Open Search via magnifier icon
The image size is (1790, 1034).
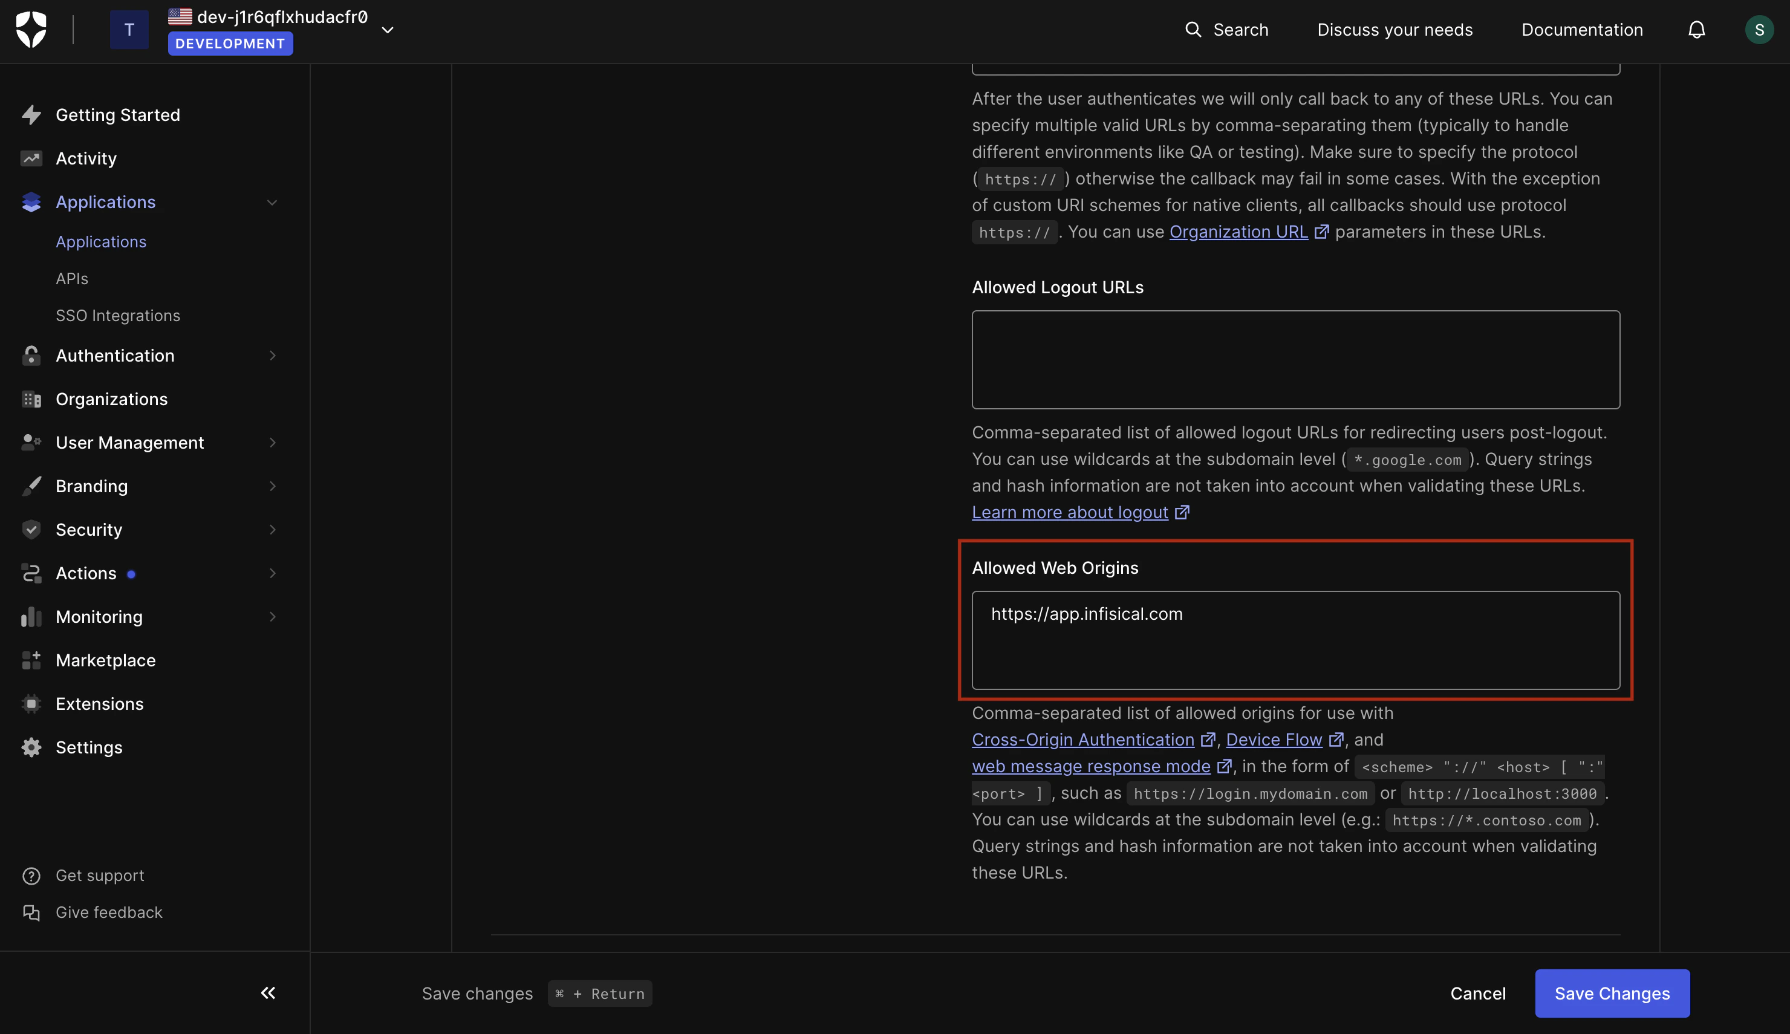pyautogui.click(x=1193, y=29)
